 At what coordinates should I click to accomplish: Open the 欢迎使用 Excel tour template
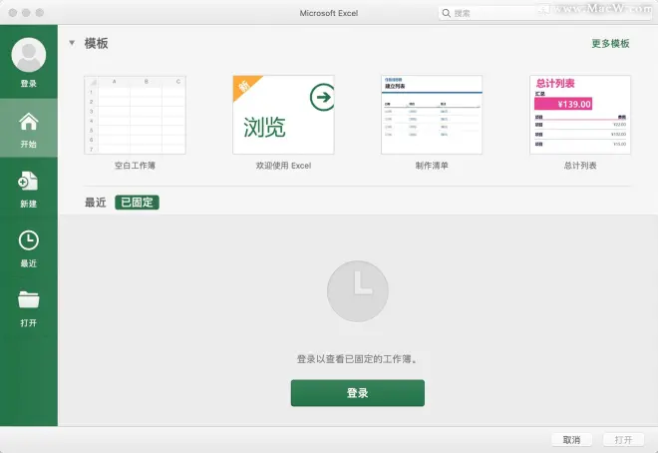click(283, 115)
